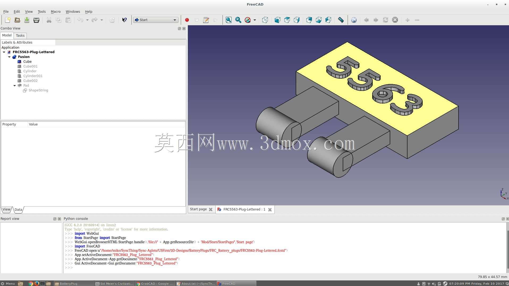Open the Menu button in the taskbar
Viewport: 509px width, 286px height.
[x=8, y=284]
